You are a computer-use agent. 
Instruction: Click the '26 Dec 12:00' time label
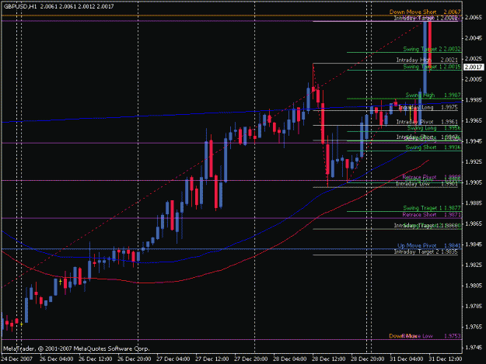(x=95, y=359)
